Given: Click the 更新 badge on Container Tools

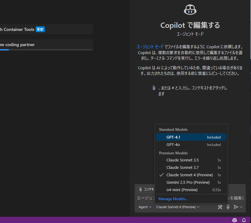Looking at the screenshot, I should 40,29.
